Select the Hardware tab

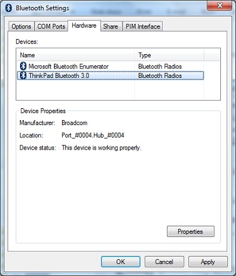click(x=84, y=26)
